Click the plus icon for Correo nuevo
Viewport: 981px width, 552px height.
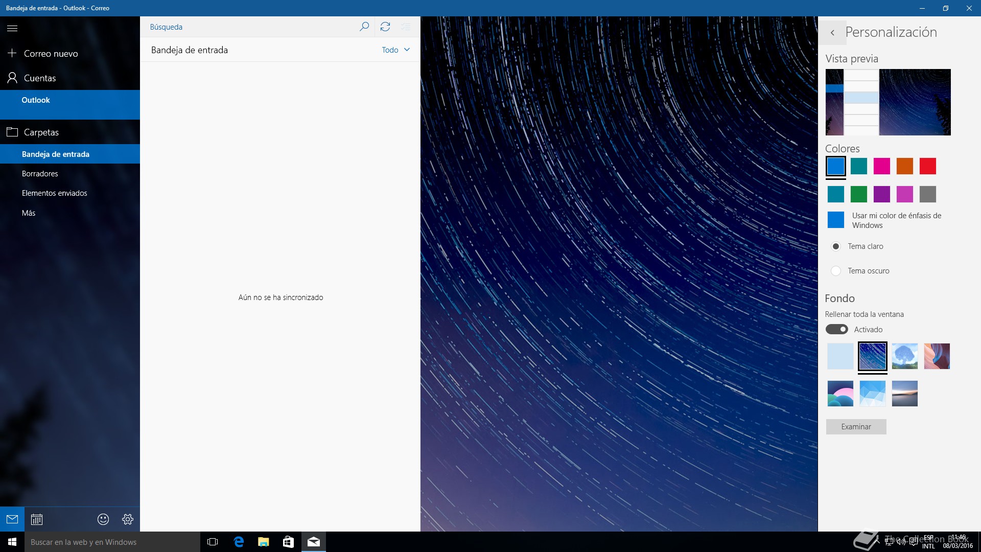point(12,53)
